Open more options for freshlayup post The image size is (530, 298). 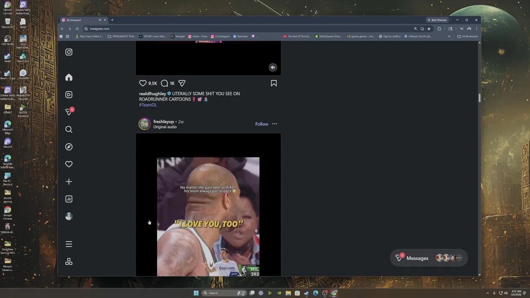pyautogui.click(x=275, y=124)
